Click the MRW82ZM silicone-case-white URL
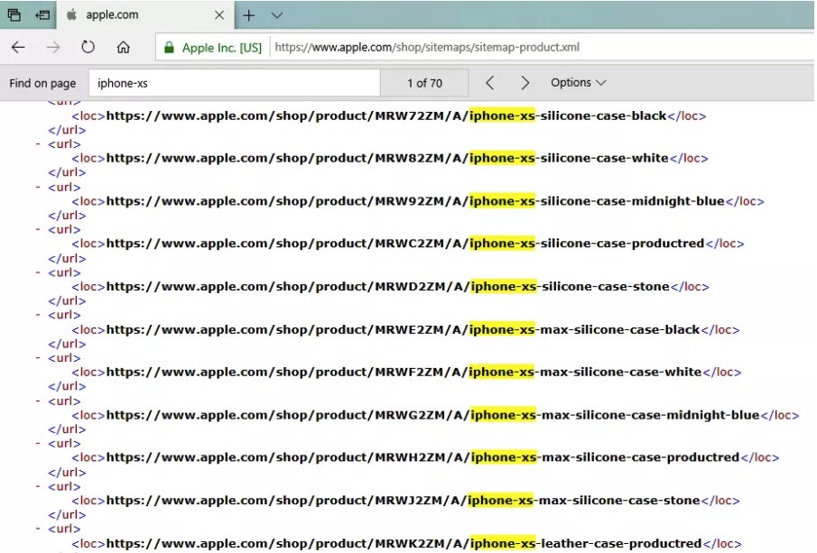 coord(387,158)
